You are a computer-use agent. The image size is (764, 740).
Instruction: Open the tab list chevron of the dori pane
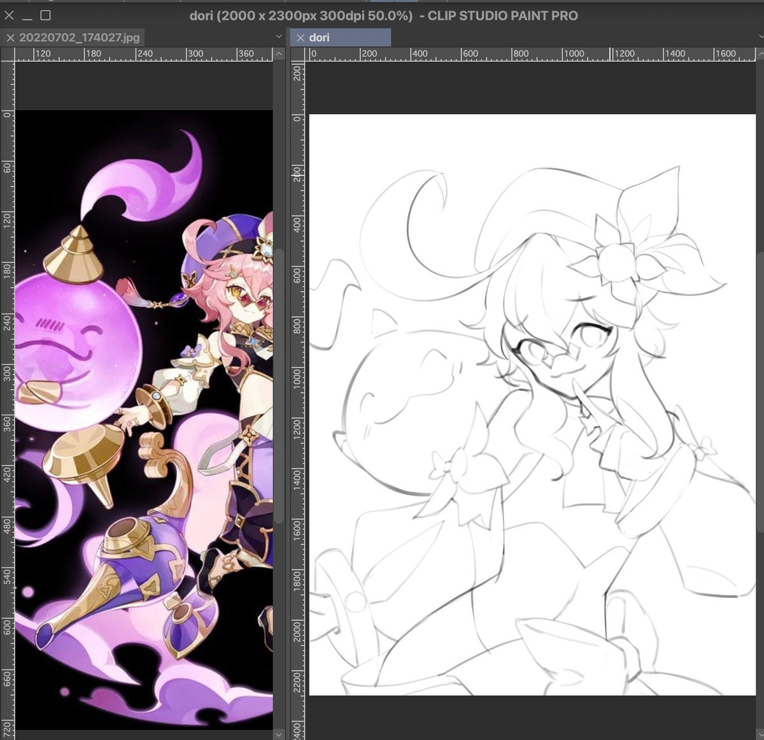(x=761, y=37)
